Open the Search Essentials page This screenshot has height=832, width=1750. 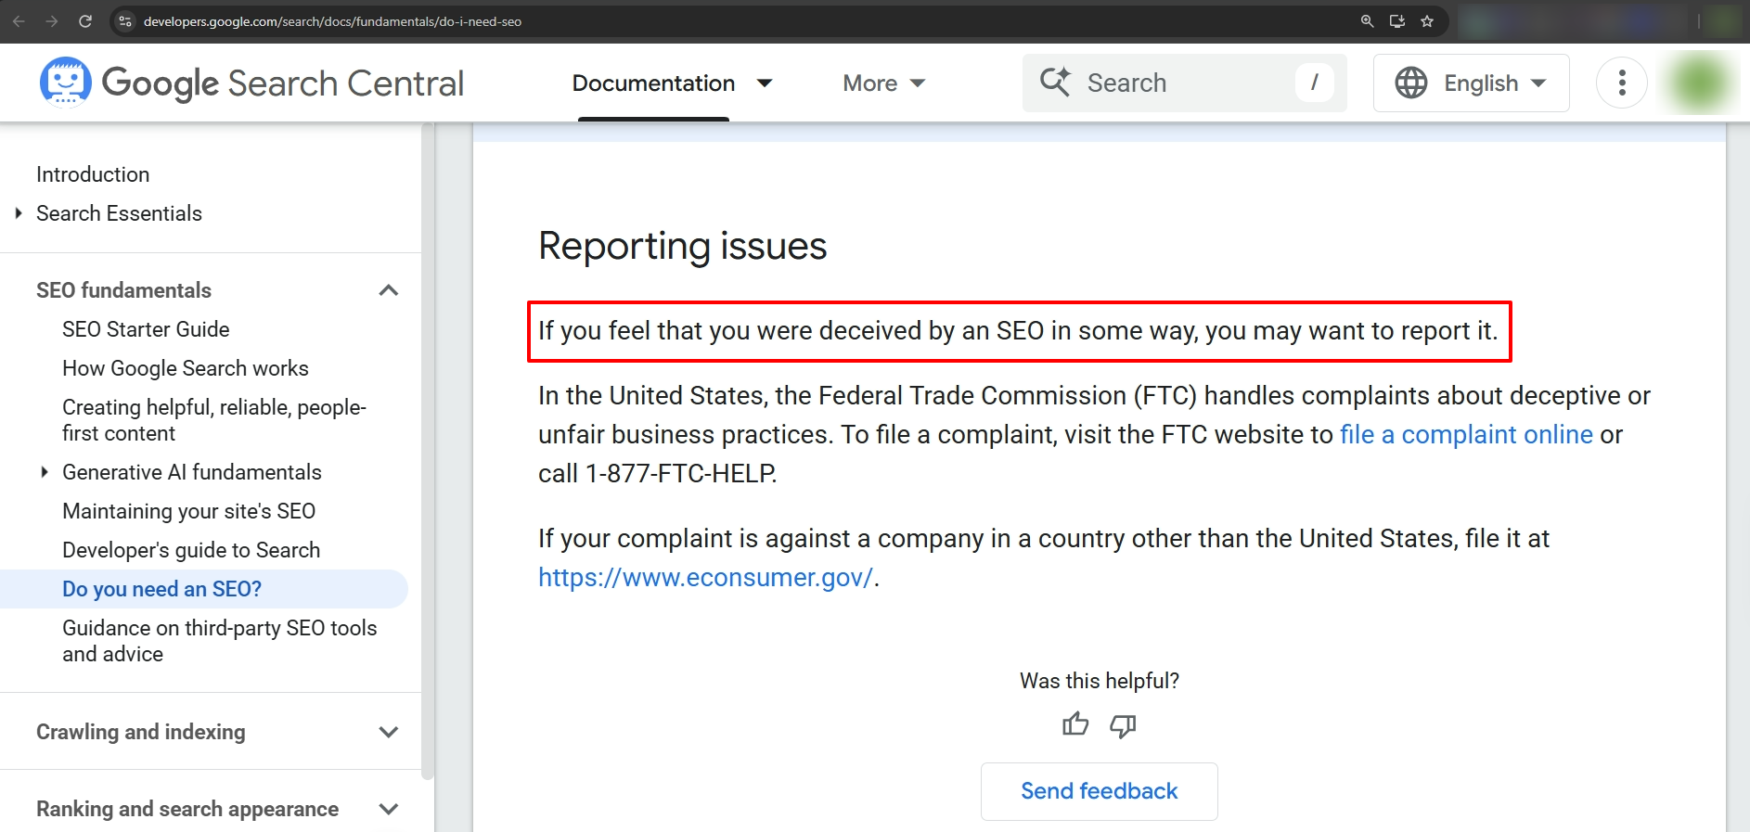tap(119, 213)
